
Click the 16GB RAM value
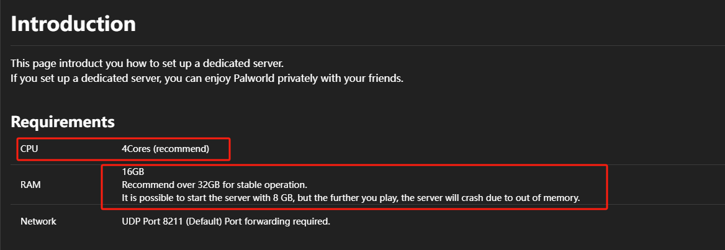[x=133, y=172]
